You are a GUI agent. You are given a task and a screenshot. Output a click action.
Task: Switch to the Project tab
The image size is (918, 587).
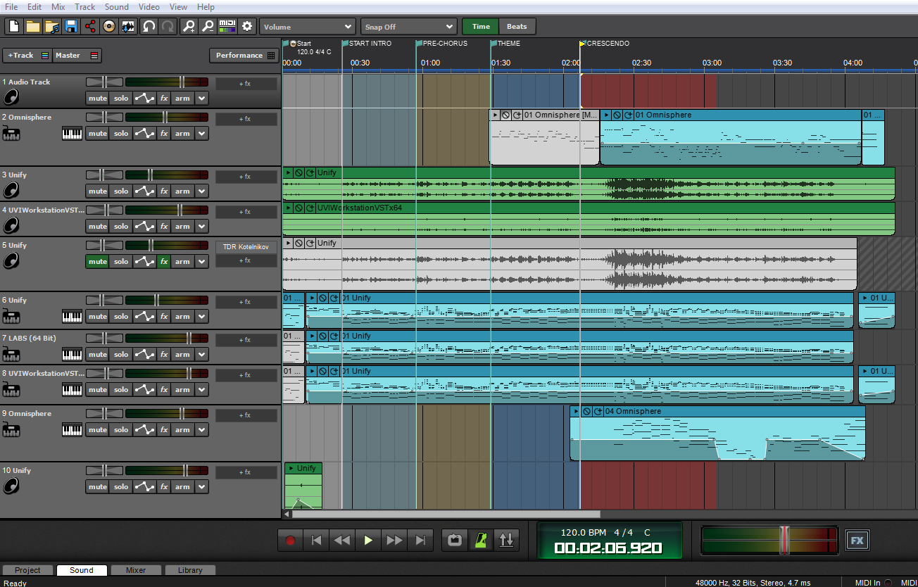[27, 570]
